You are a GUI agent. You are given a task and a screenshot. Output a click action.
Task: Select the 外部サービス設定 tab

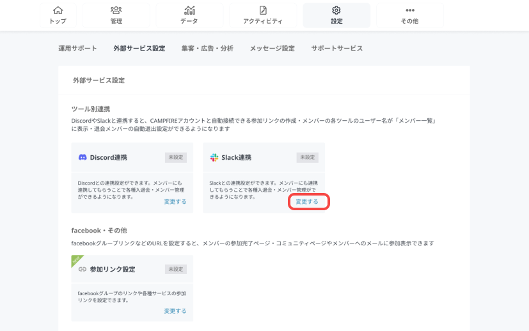pos(139,49)
